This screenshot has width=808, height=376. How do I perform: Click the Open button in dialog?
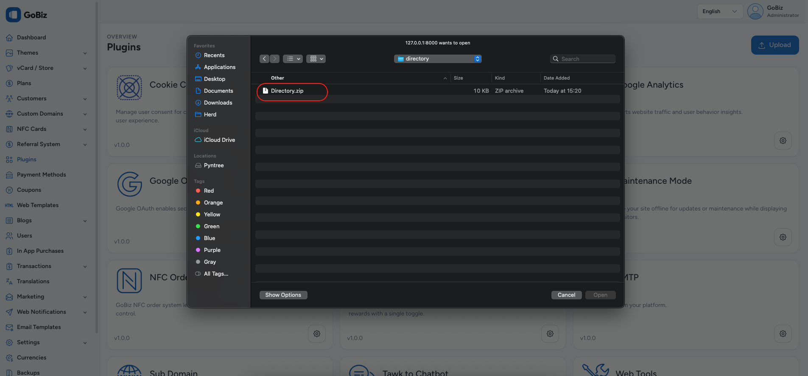click(600, 295)
